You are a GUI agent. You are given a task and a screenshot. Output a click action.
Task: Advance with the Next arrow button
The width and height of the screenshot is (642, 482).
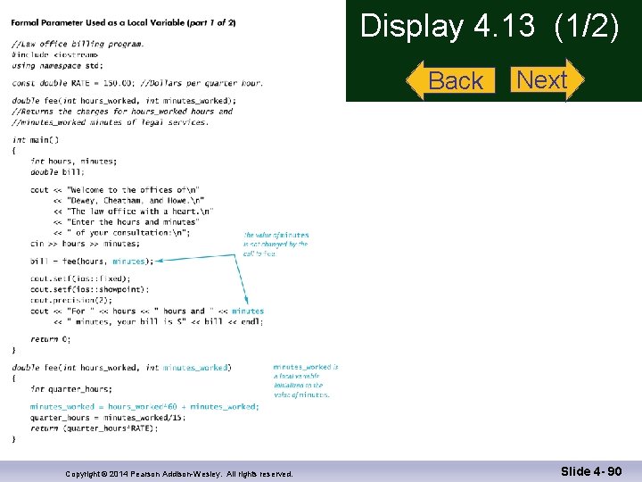pos(547,79)
